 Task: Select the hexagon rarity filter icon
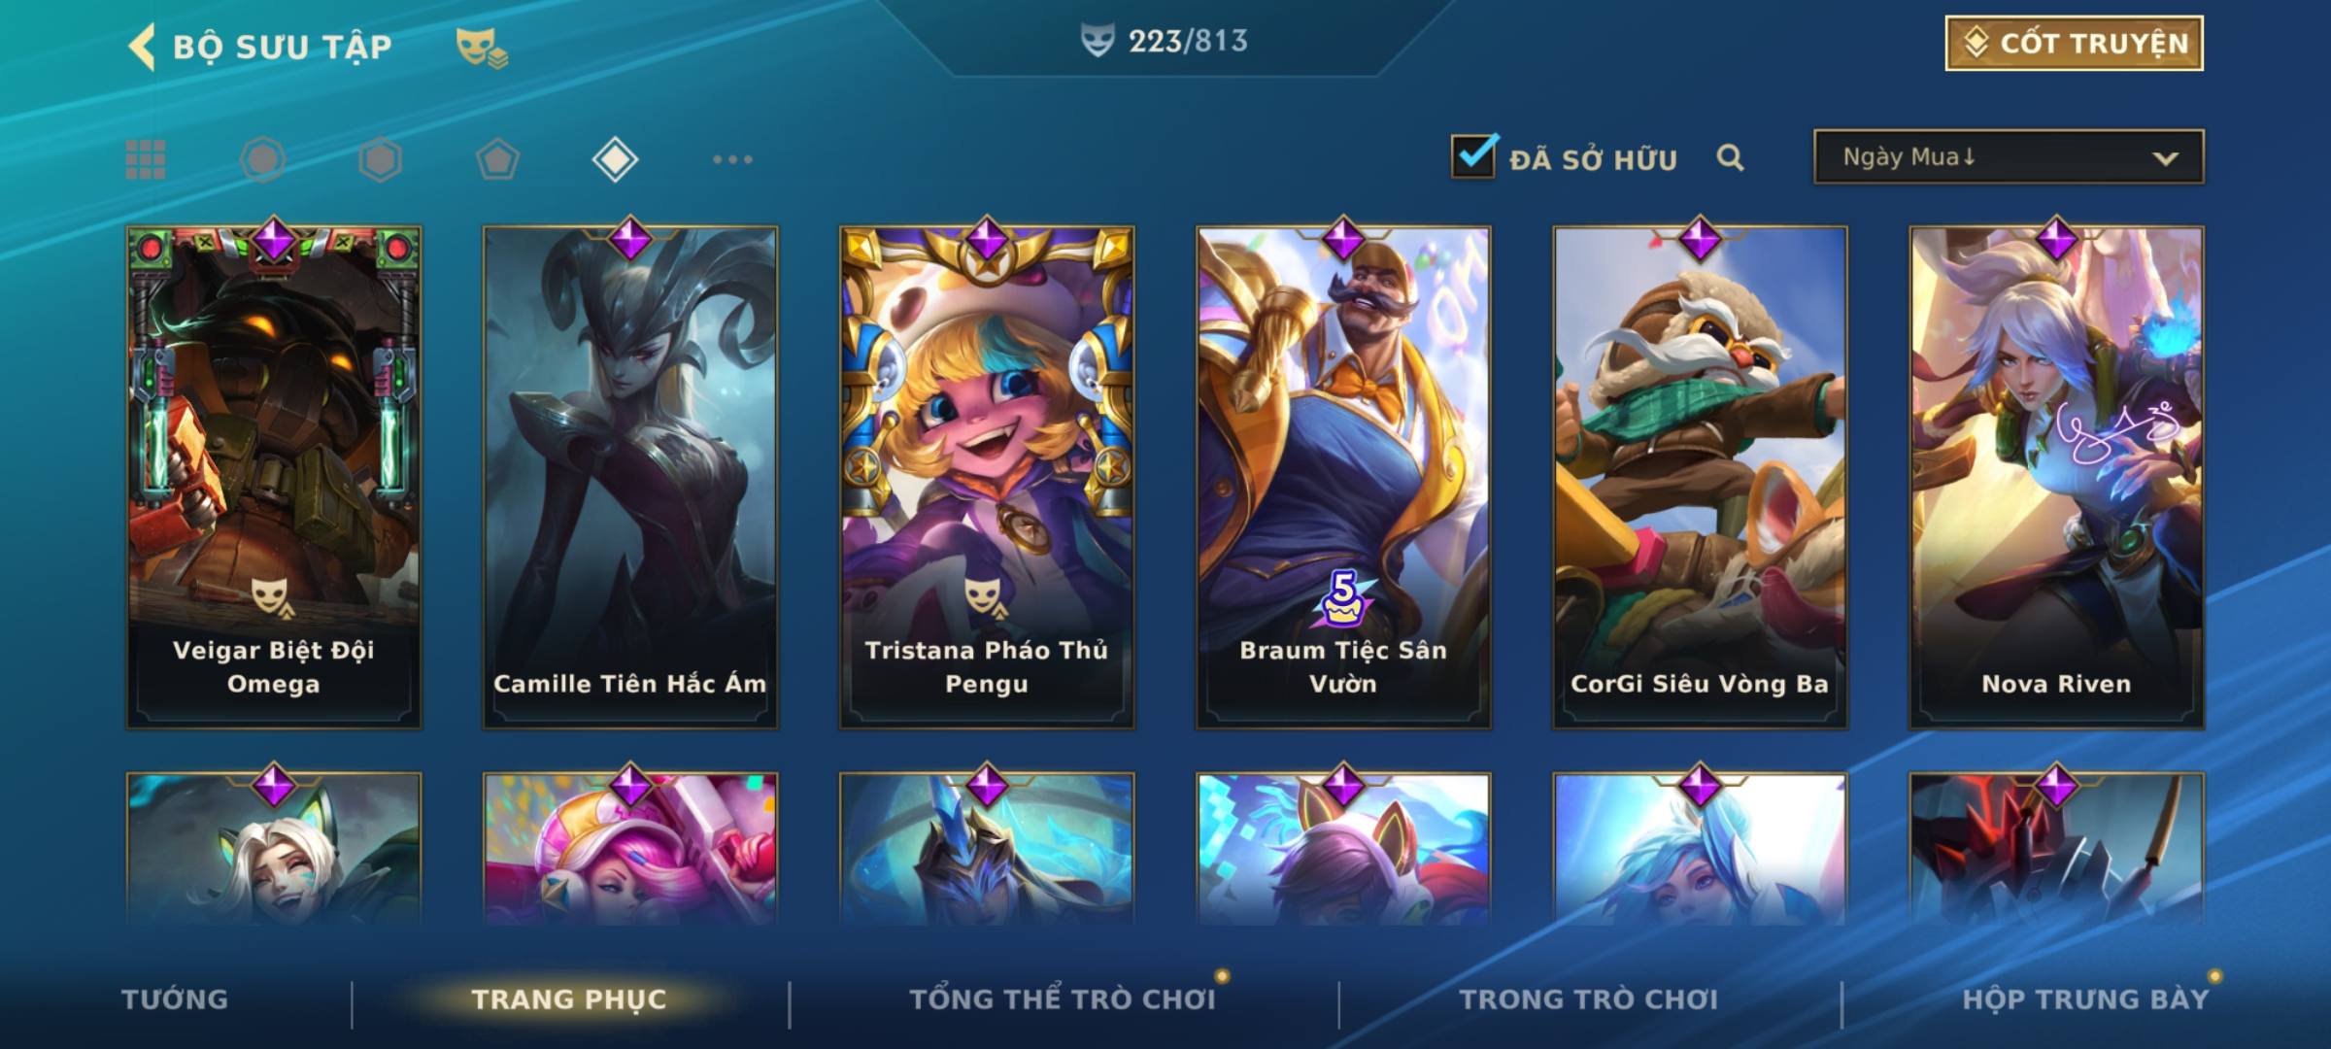(380, 159)
